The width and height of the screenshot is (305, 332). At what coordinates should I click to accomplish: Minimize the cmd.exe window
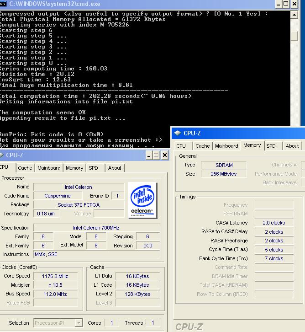(x=279, y=4)
